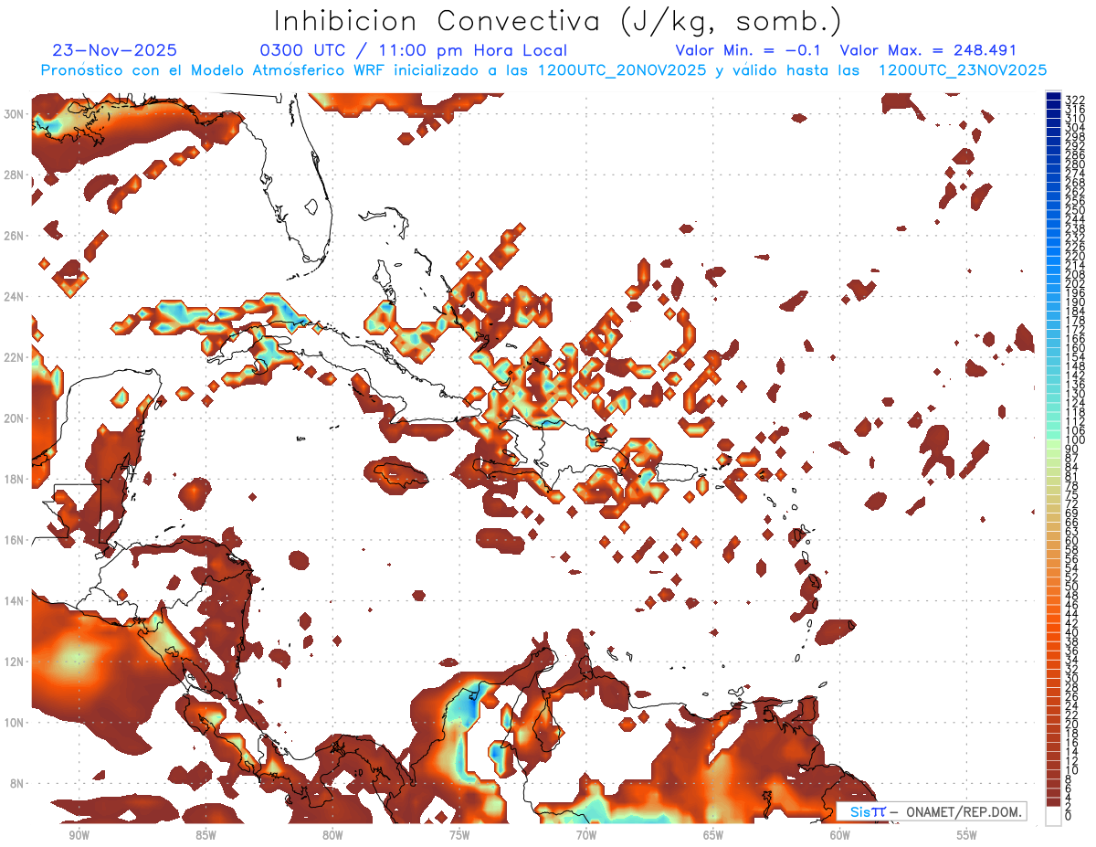Click the 14N latitude label
This screenshot has height=847, width=1096.
(16, 600)
